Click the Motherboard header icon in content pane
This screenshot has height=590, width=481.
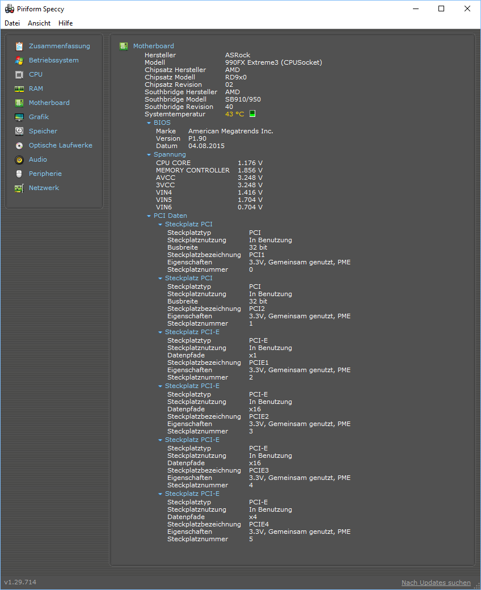(124, 47)
